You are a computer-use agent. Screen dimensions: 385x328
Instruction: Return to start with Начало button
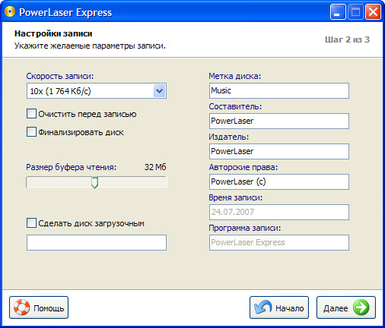click(x=279, y=307)
